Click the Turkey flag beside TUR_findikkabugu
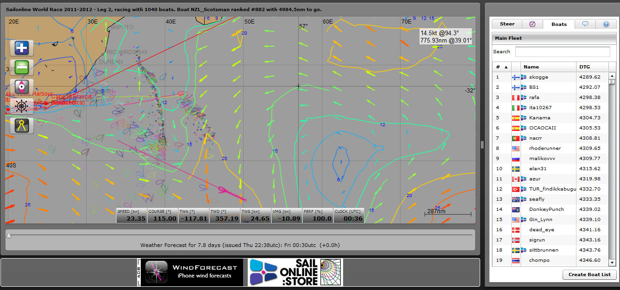The image size is (620, 290). tap(516, 189)
